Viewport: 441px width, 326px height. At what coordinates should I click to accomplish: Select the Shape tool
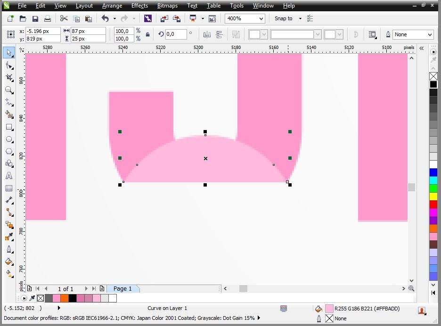point(9,65)
